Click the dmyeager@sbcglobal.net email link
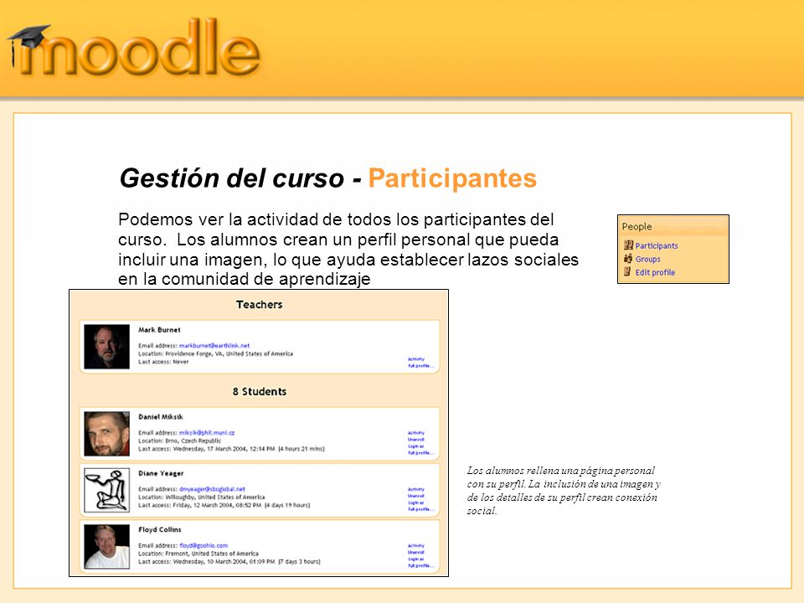 click(212, 489)
